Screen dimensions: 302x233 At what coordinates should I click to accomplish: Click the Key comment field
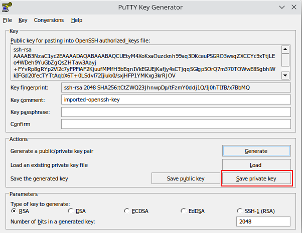tap(176, 99)
